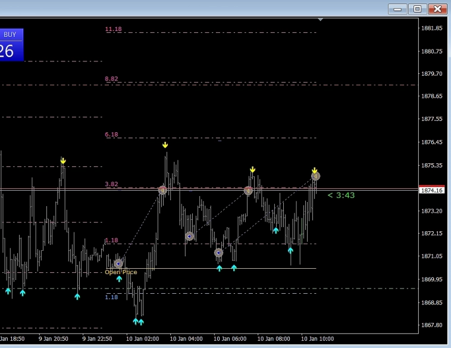Select the 11.18 level label
This screenshot has width=451, height=348.
(x=113, y=29)
